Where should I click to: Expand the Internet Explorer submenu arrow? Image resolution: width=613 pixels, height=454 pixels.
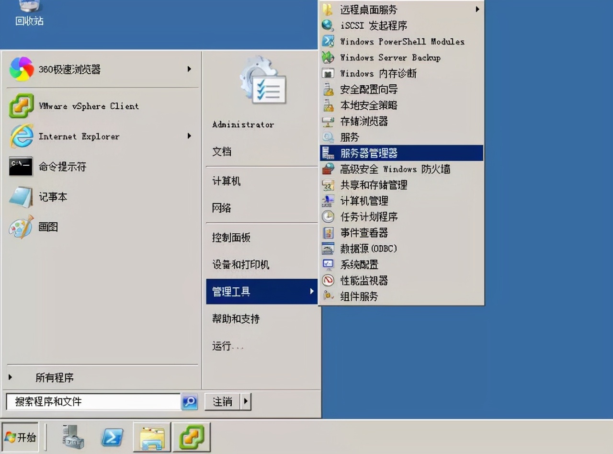click(x=190, y=136)
